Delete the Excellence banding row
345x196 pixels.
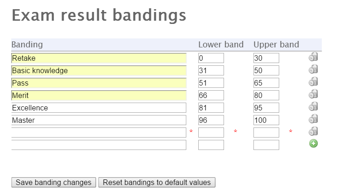[x=313, y=107]
